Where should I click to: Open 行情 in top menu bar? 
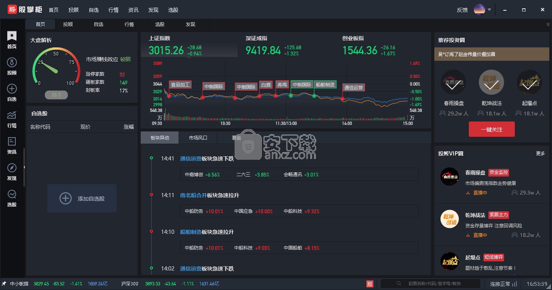click(x=113, y=10)
